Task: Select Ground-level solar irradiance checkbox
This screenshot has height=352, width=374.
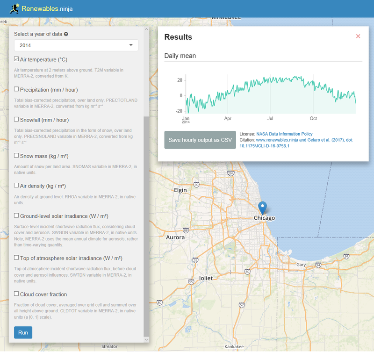Action: click(x=16, y=216)
